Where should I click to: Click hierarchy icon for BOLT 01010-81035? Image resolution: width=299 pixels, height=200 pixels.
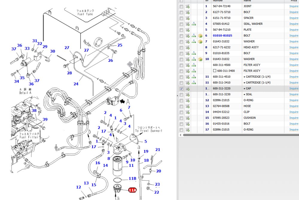pyautogui.click(x=194, y=53)
